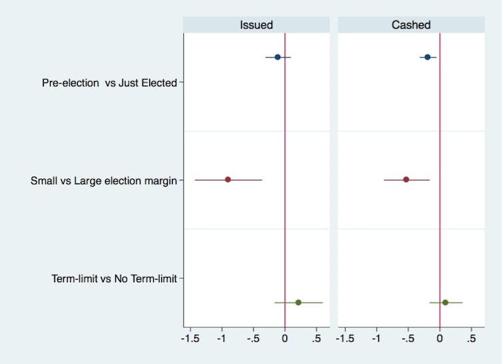The image size is (502, 364).
Task: Click the -1.5 tick under Issued panel
Action: coord(190,338)
